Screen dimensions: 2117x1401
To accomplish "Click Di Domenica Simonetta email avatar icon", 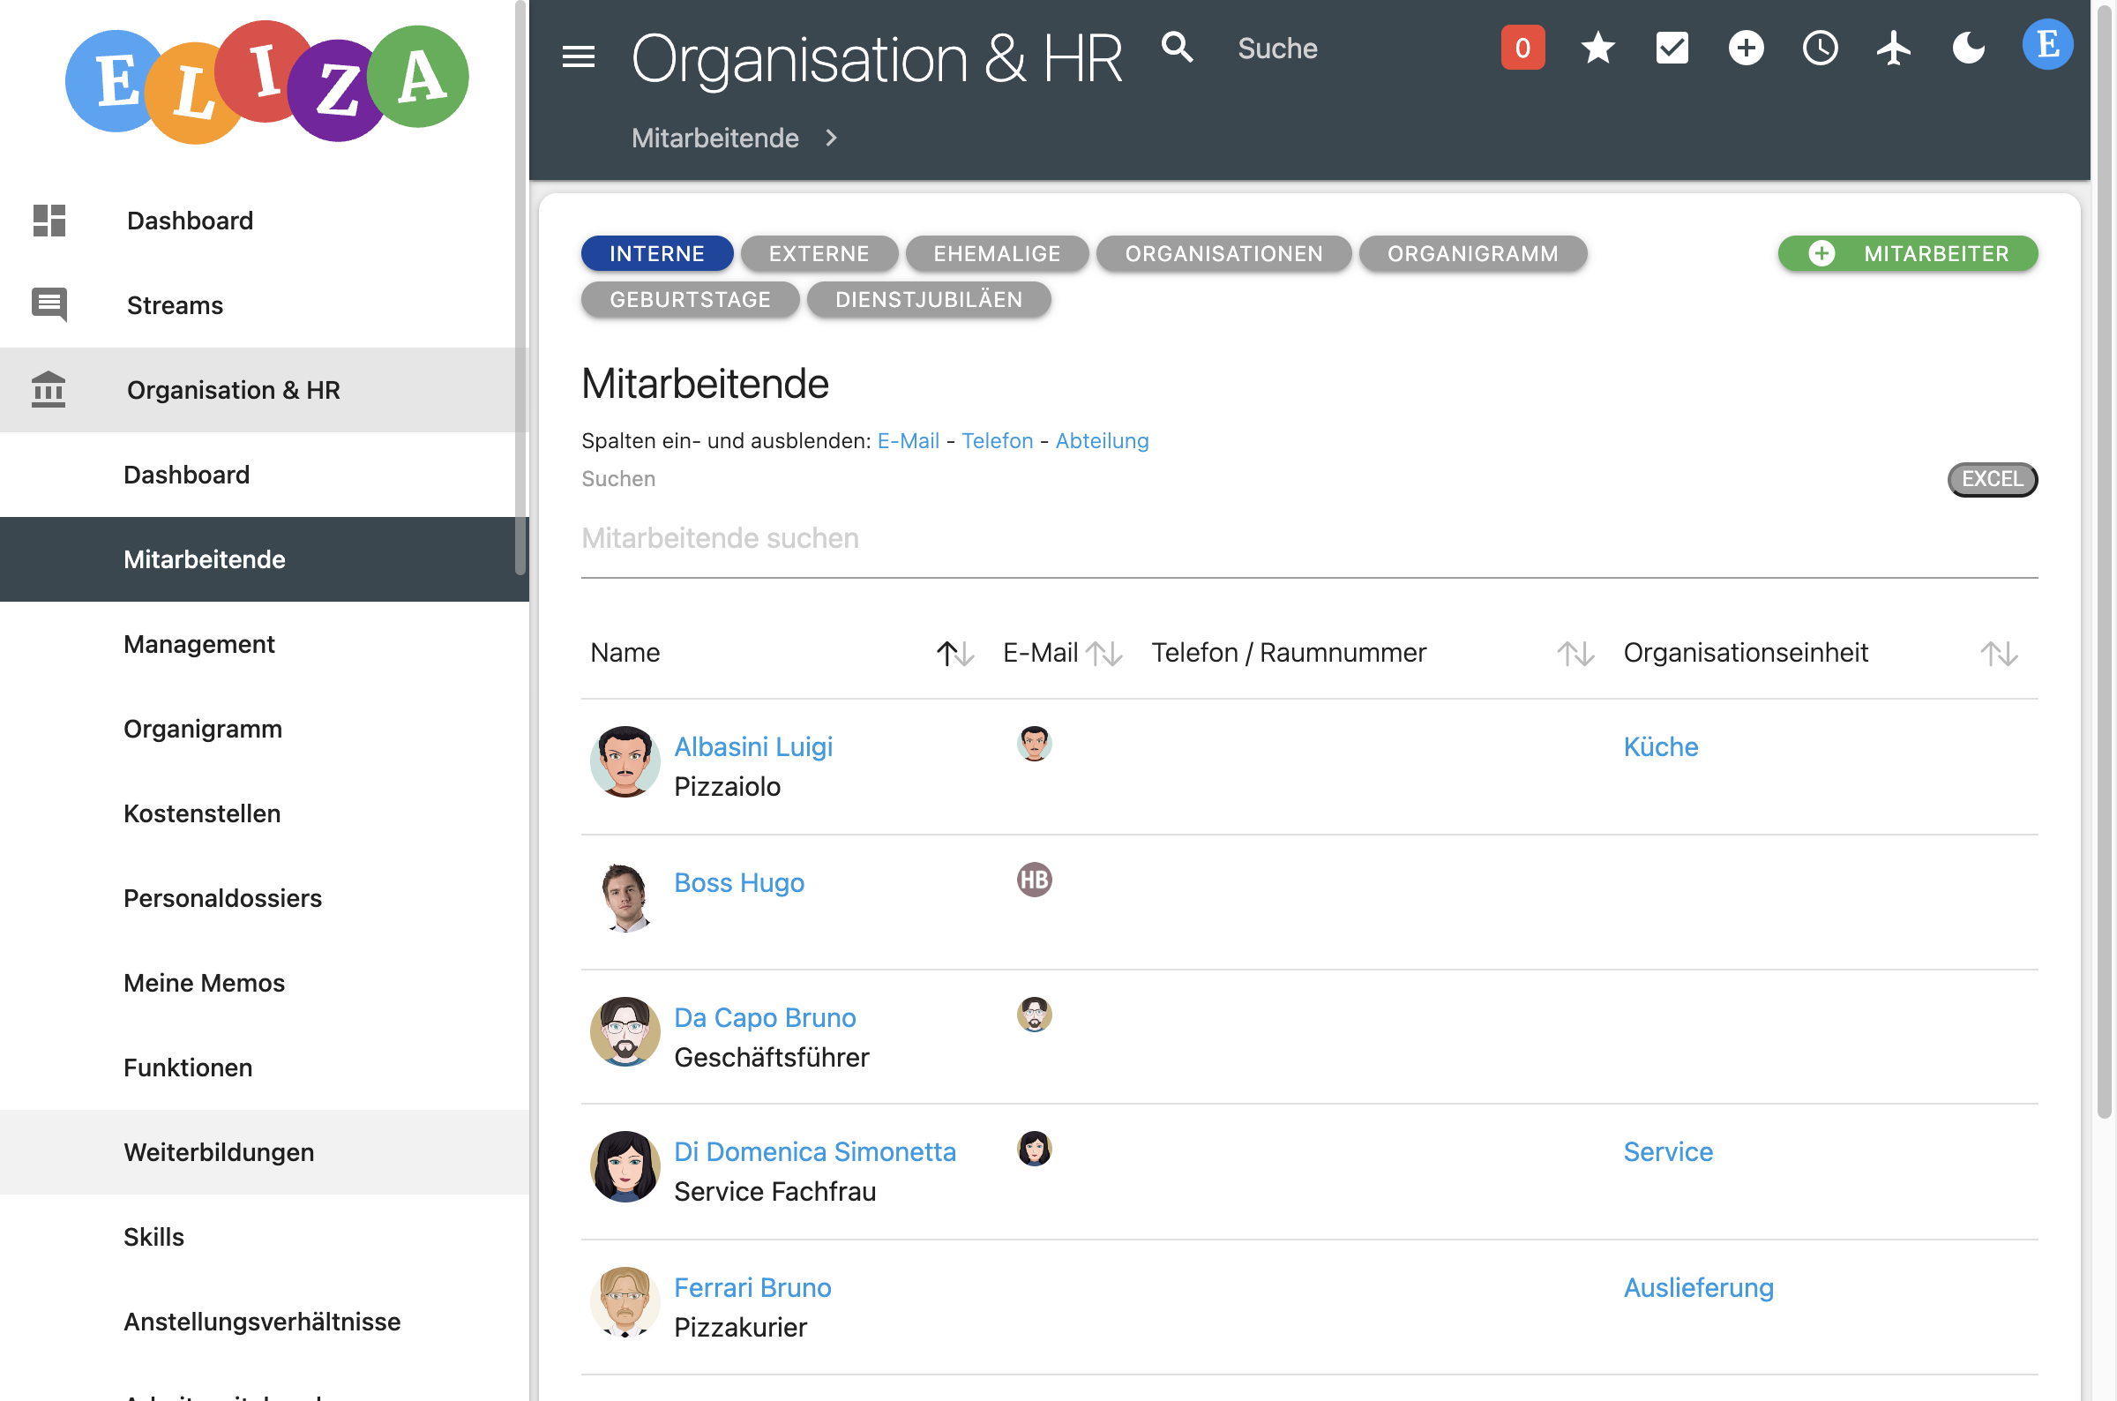I will pyautogui.click(x=1035, y=1148).
